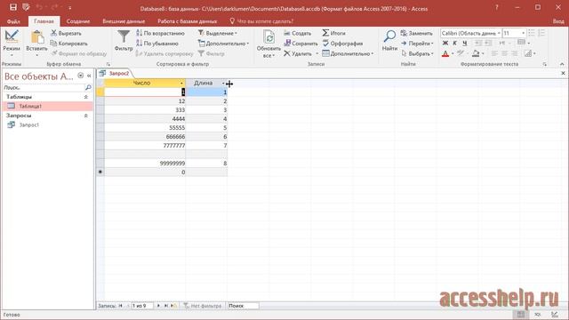This screenshot has width=569, height=320.
Task: Click the record Поиск box at the bottom
Action: (243, 306)
